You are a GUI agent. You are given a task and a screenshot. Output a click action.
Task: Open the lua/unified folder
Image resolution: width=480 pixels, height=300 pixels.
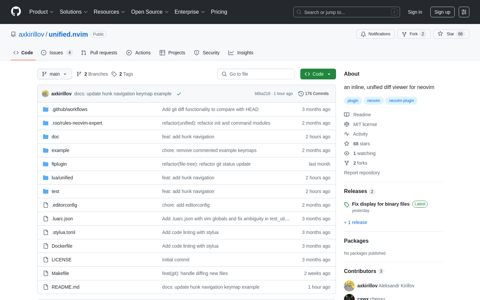tap(62, 178)
